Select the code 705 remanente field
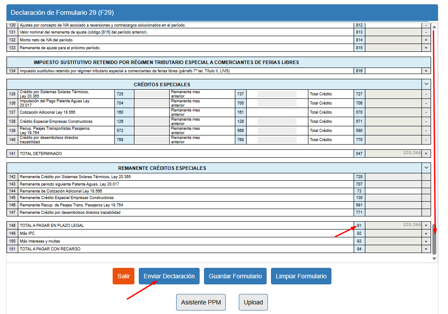Image resolution: width=448 pixels, height=314 pixels. [277, 103]
